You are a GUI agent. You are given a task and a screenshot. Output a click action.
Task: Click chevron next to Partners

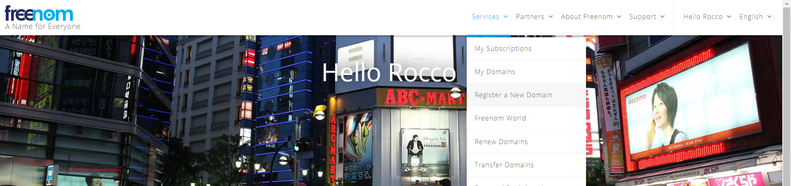click(551, 17)
